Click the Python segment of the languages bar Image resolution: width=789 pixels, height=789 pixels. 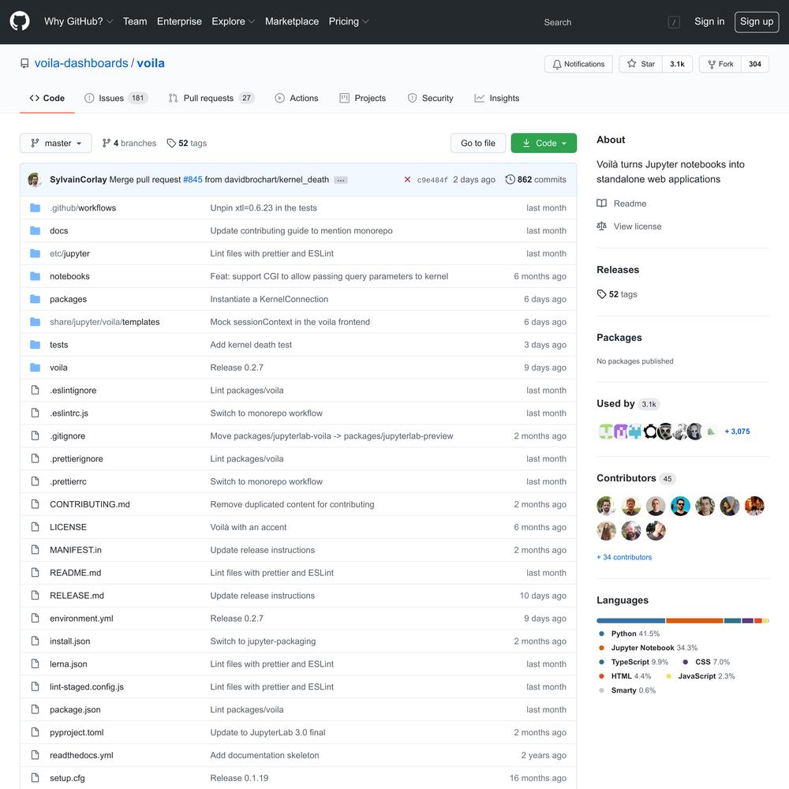(x=631, y=621)
